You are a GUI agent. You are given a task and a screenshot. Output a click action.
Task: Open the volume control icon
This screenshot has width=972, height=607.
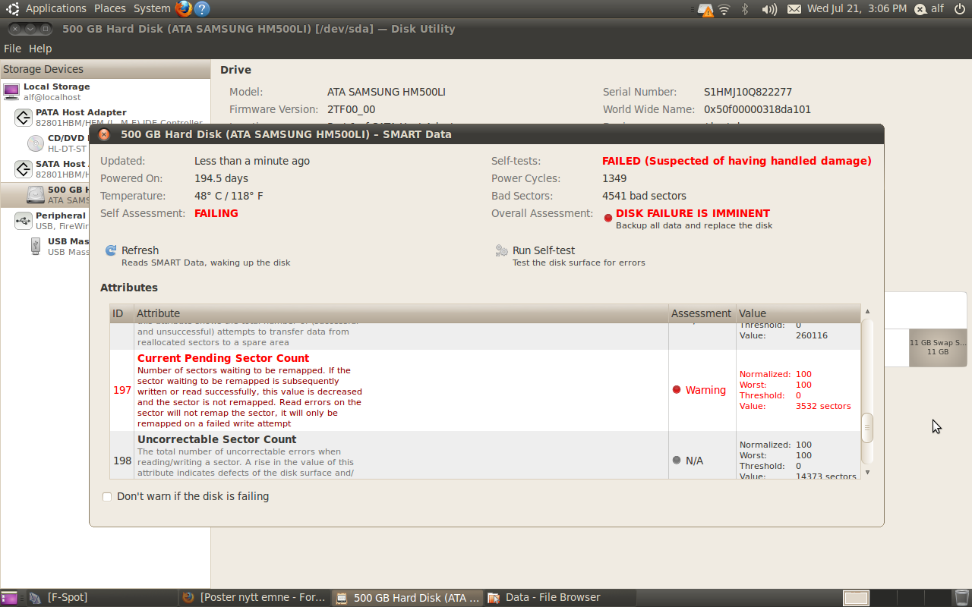coord(769,9)
